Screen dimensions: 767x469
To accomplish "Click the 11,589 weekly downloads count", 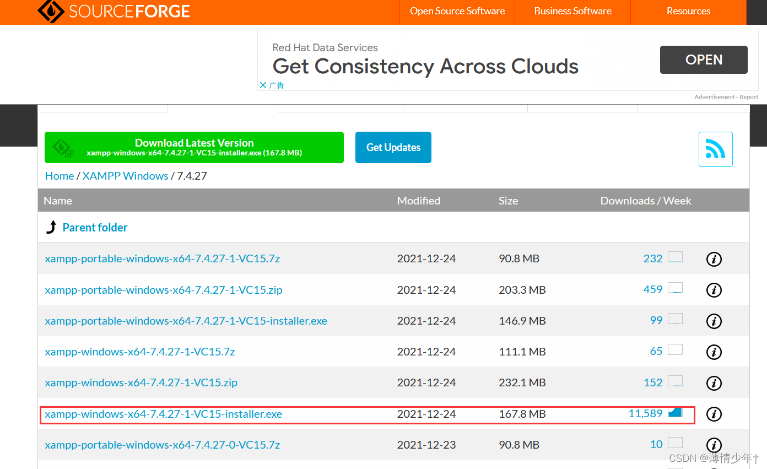I will (645, 413).
